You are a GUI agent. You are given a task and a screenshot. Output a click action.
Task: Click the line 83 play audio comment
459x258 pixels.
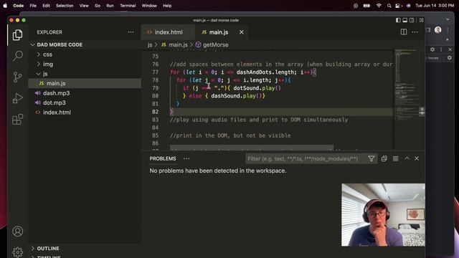[x=259, y=120]
